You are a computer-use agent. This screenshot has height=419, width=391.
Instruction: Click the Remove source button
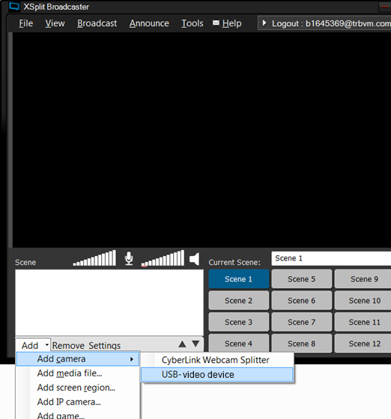[68, 346]
